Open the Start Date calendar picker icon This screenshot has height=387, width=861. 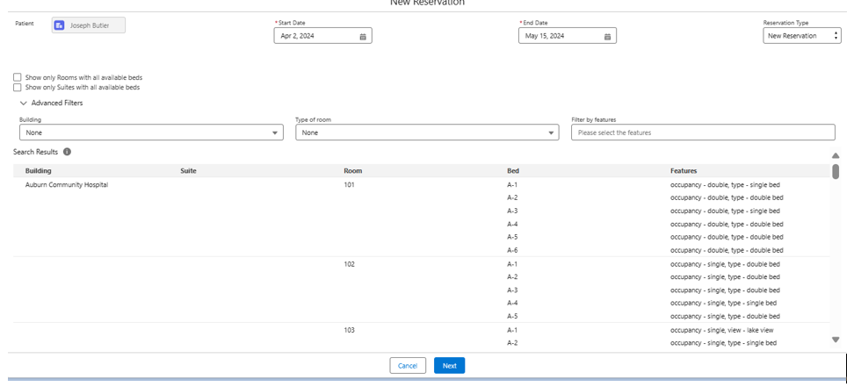pos(363,36)
